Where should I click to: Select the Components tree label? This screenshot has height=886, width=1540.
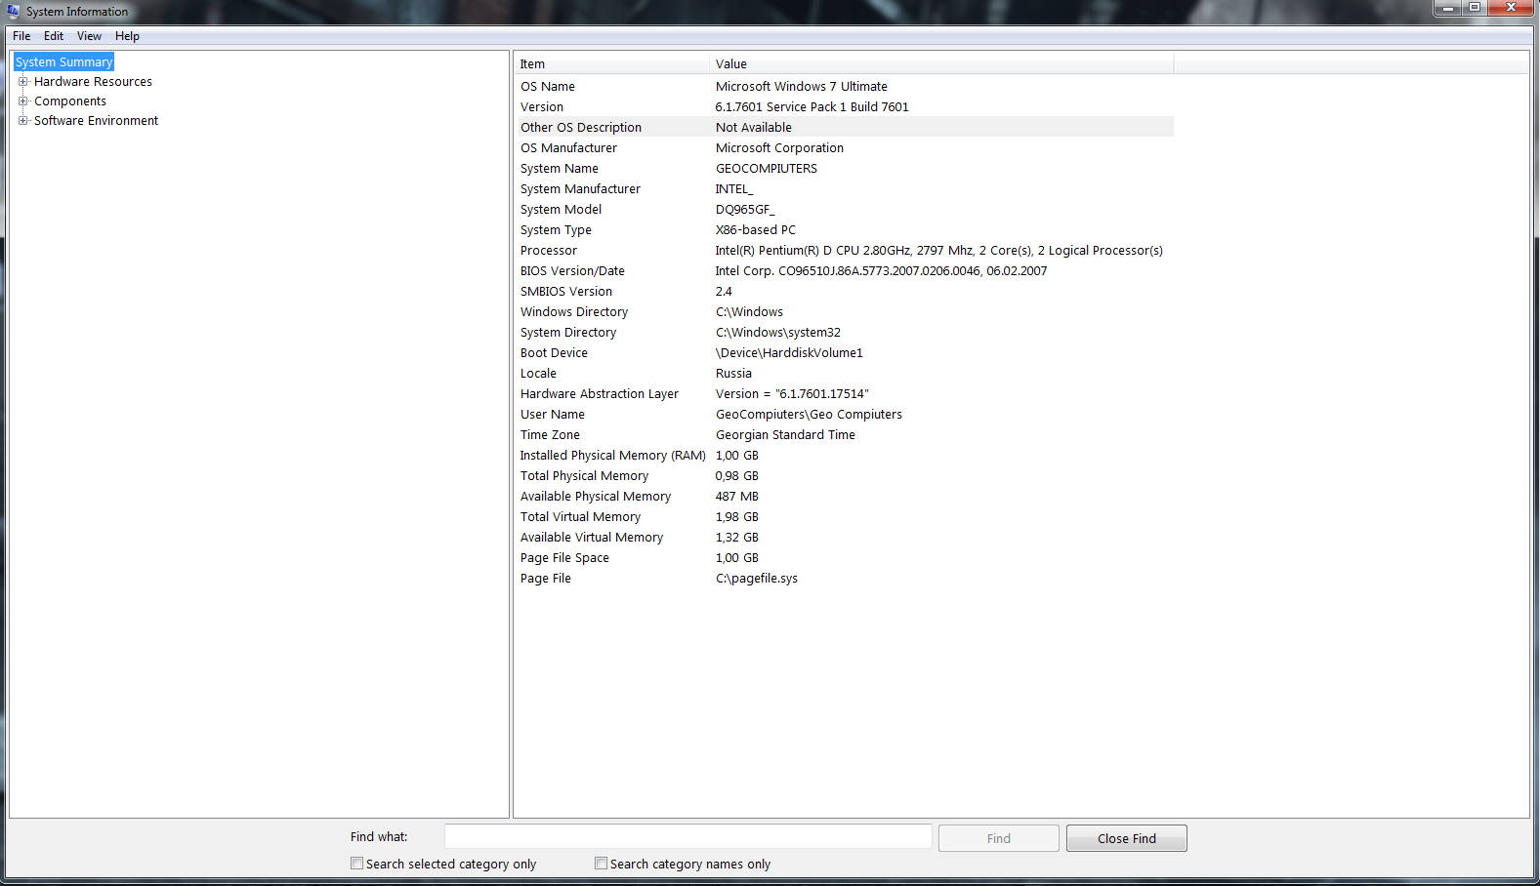click(70, 101)
